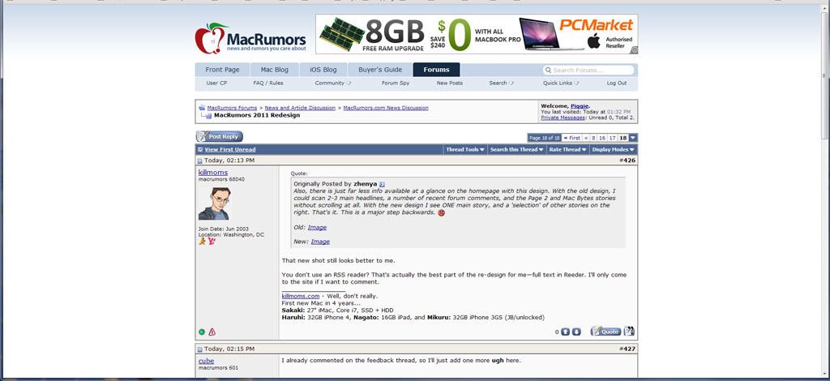Expand the Quick Links menu

(x=561, y=83)
